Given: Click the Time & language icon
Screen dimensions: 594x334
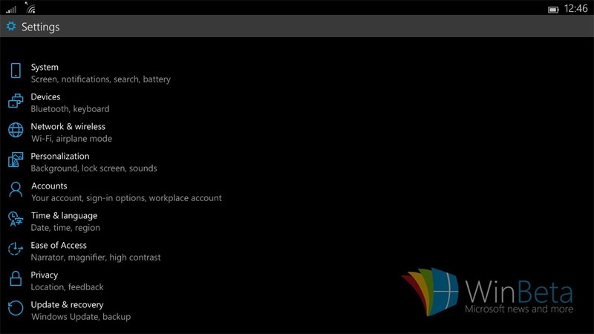Looking at the screenshot, I should click(16, 220).
